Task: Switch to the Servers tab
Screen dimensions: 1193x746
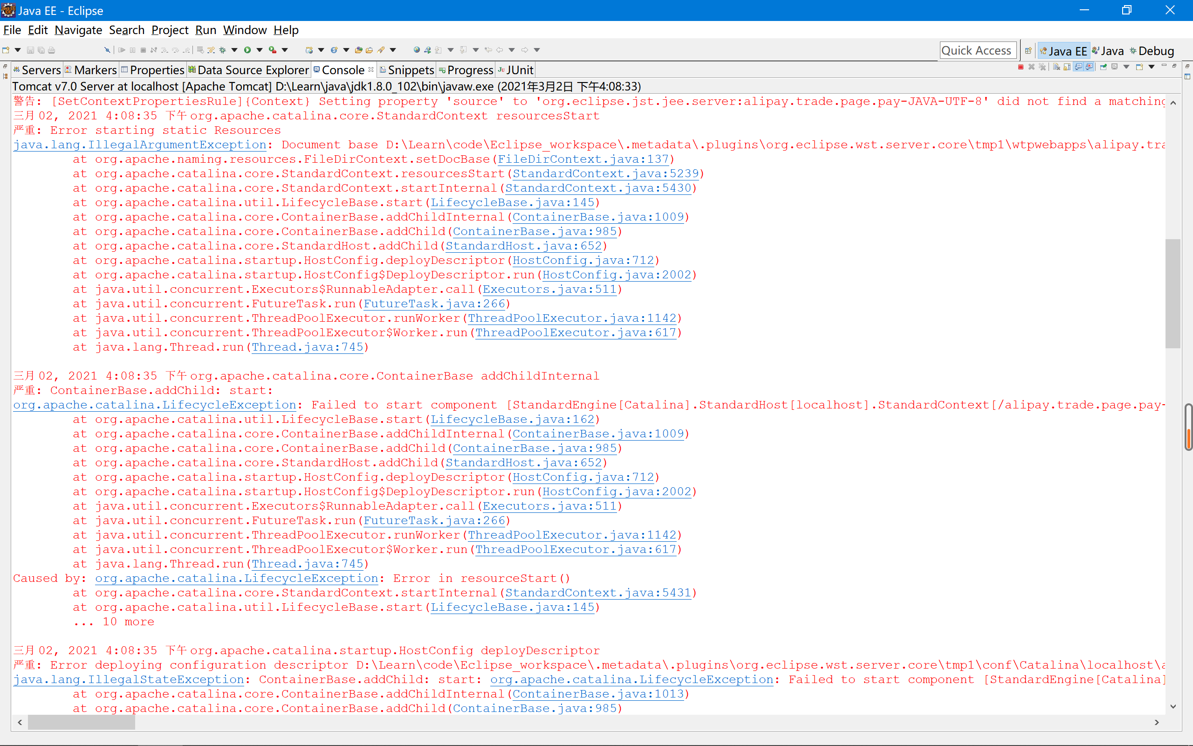Action: (x=37, y=70)
